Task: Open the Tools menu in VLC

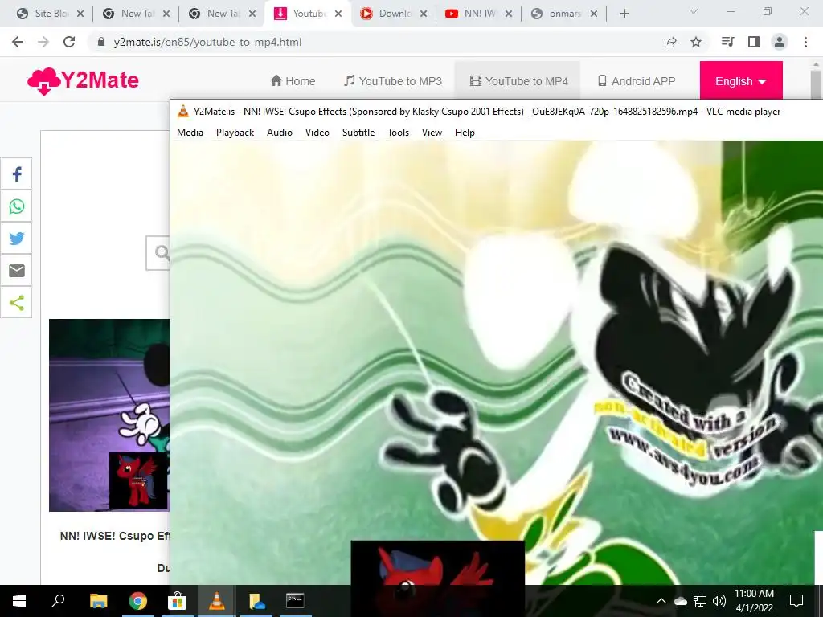Action: tap(398, 133)
